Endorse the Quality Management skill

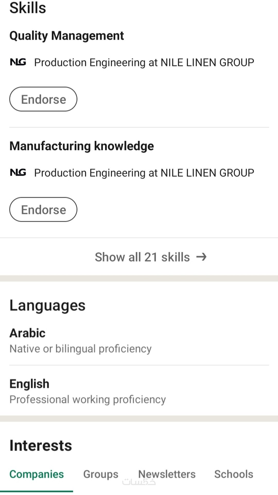[43, 99]
